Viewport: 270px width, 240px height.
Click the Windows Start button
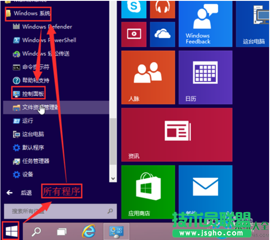(x=11, y=231)
